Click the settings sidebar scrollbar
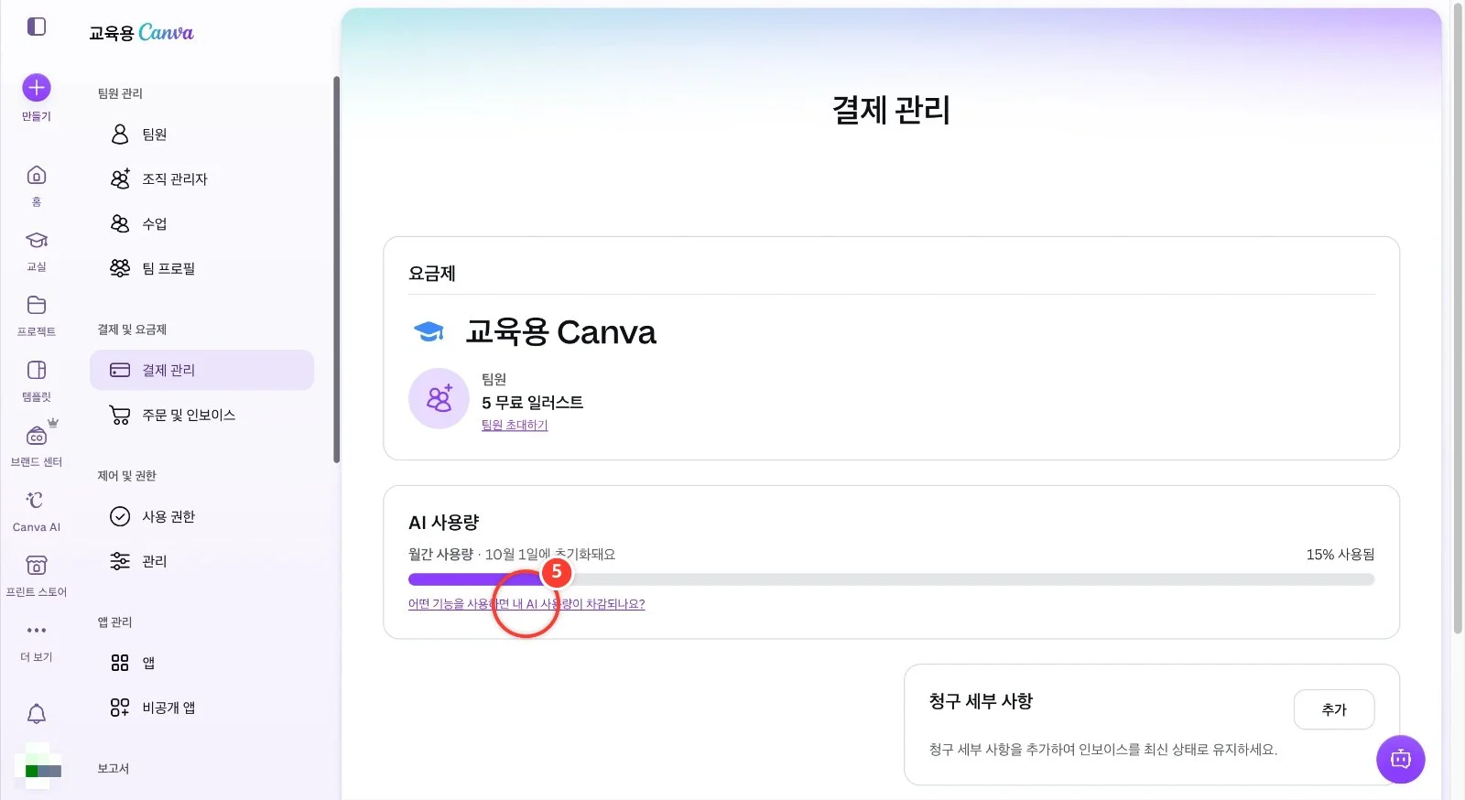This screenshot has height=800, width=1465. pos(336,270)
